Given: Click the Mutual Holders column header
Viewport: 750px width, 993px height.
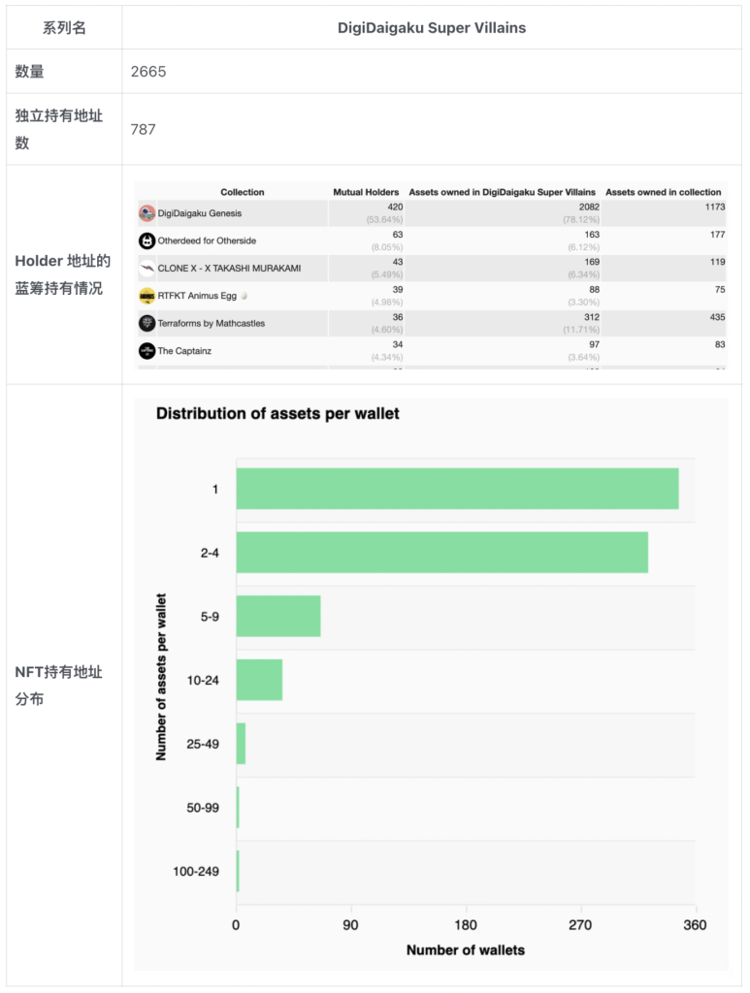Looking at the screenshot, I should point(366,192).
